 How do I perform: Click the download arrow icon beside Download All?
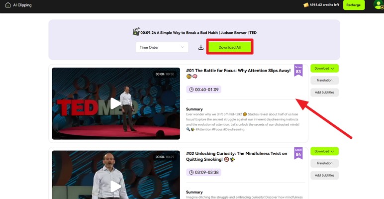click(x=201, y=47)
